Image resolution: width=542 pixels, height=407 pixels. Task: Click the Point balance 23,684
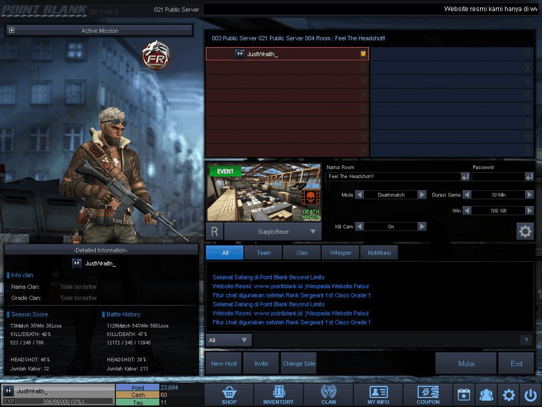pyautogui.click(x=169, y=387)
